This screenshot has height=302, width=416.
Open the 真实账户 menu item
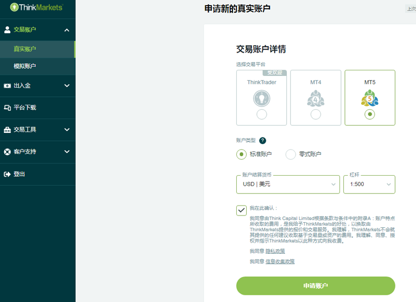[x=37, y=49]
